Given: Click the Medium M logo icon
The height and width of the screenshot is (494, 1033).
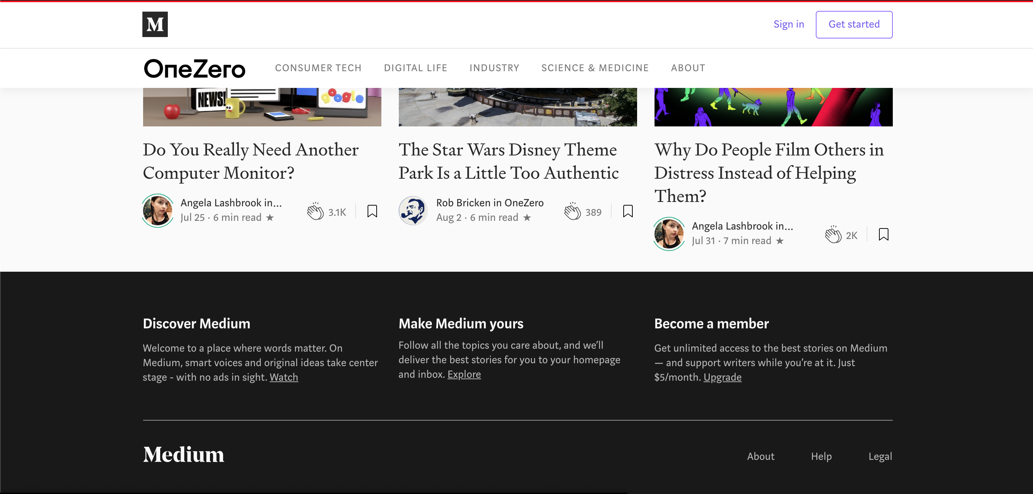Looking at the screenshot, I should pyautogui.click(x=155, y=24).
